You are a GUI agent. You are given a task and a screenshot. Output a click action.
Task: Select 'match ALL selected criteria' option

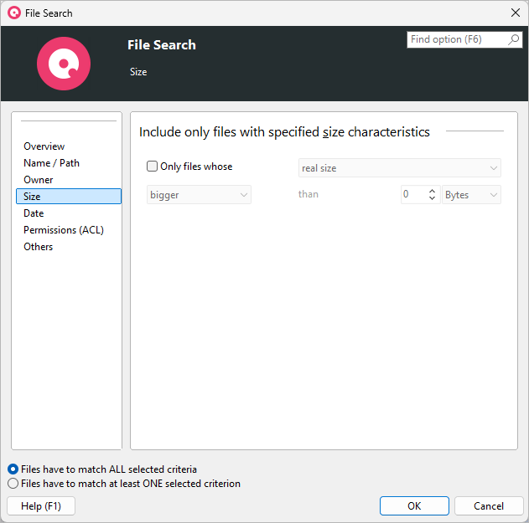point(13,469)
